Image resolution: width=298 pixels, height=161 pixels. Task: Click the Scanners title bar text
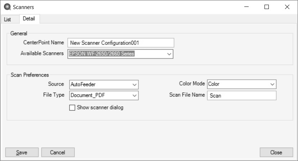[x=24, y=7]
